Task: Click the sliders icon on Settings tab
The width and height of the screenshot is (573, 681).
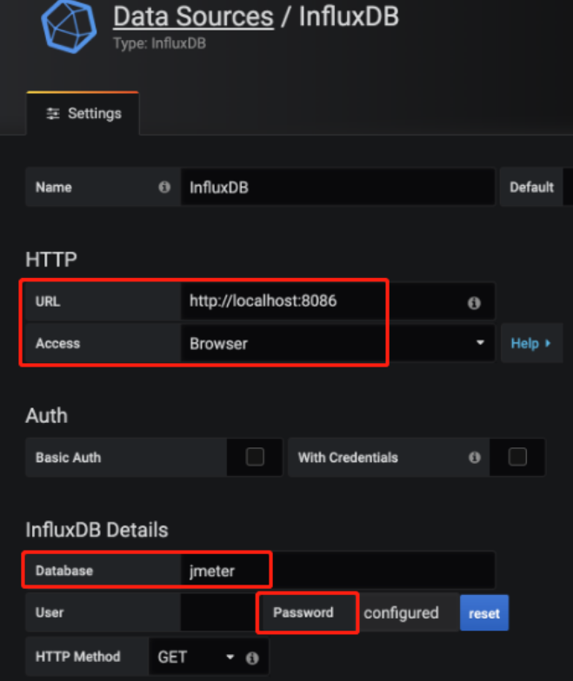Action: pos(53,114)
